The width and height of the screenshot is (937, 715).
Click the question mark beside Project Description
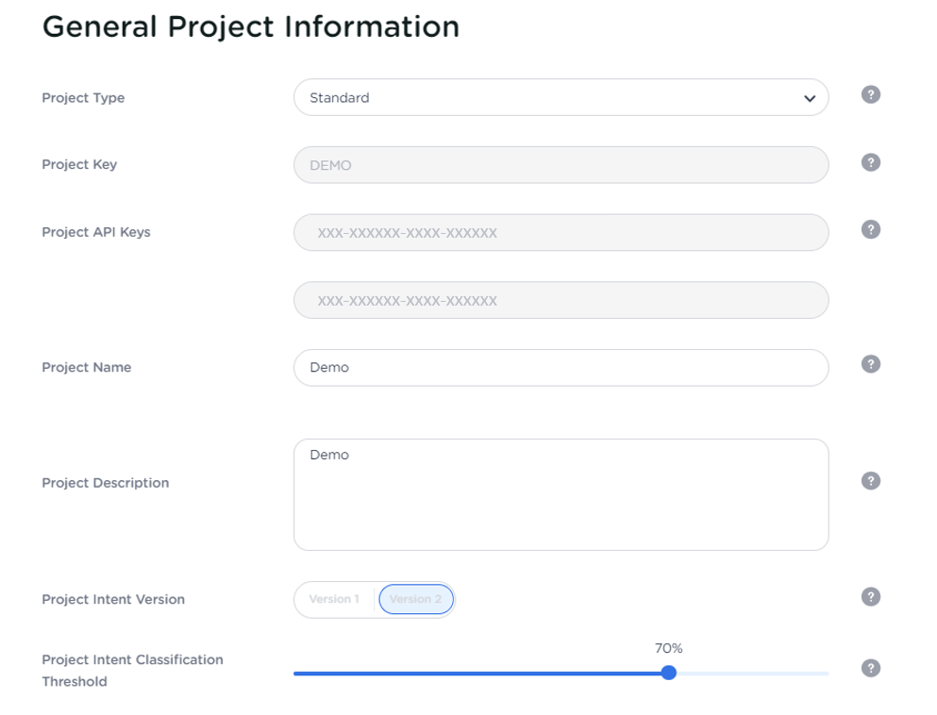coord(871,481)
